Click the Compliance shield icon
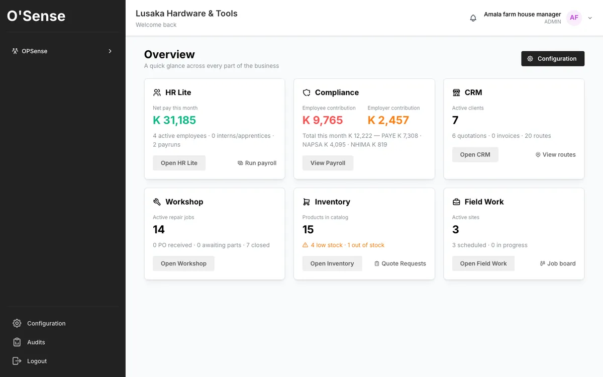The width and height of the screenshot is (603, 377). 307,92
